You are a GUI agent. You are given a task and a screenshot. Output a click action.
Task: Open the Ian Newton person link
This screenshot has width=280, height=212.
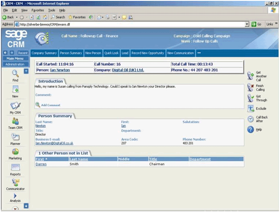(60, 70)
